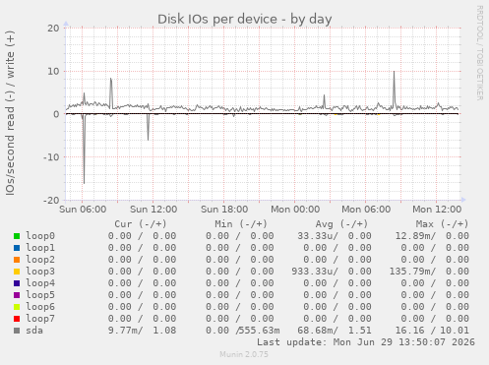Click the Sun 18:00 axis label
This screenshot has width=489, height=365.
(224, 210)
